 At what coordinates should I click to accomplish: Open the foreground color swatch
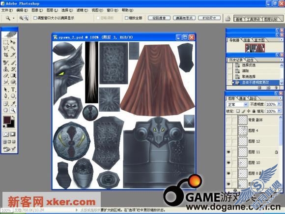(x=7, y=120)
